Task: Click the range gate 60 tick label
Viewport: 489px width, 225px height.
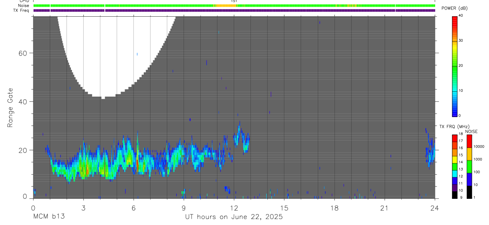Action: point(23,53)
